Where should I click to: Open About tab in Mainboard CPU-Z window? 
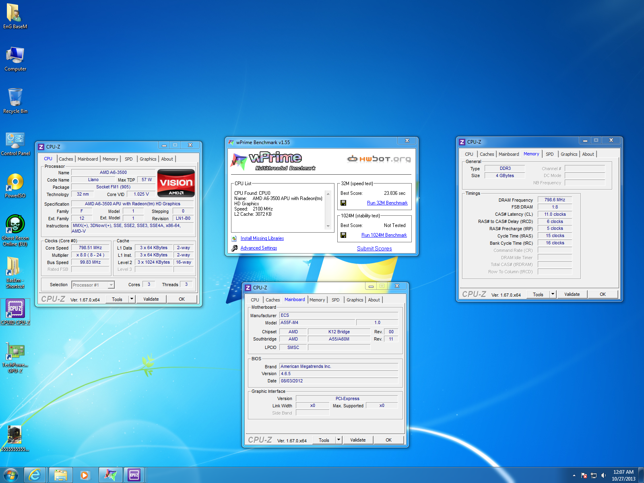point(374,300)
